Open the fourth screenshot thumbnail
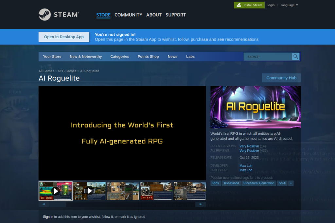This screenshot has height=223, width=335. tap(156, 191)
